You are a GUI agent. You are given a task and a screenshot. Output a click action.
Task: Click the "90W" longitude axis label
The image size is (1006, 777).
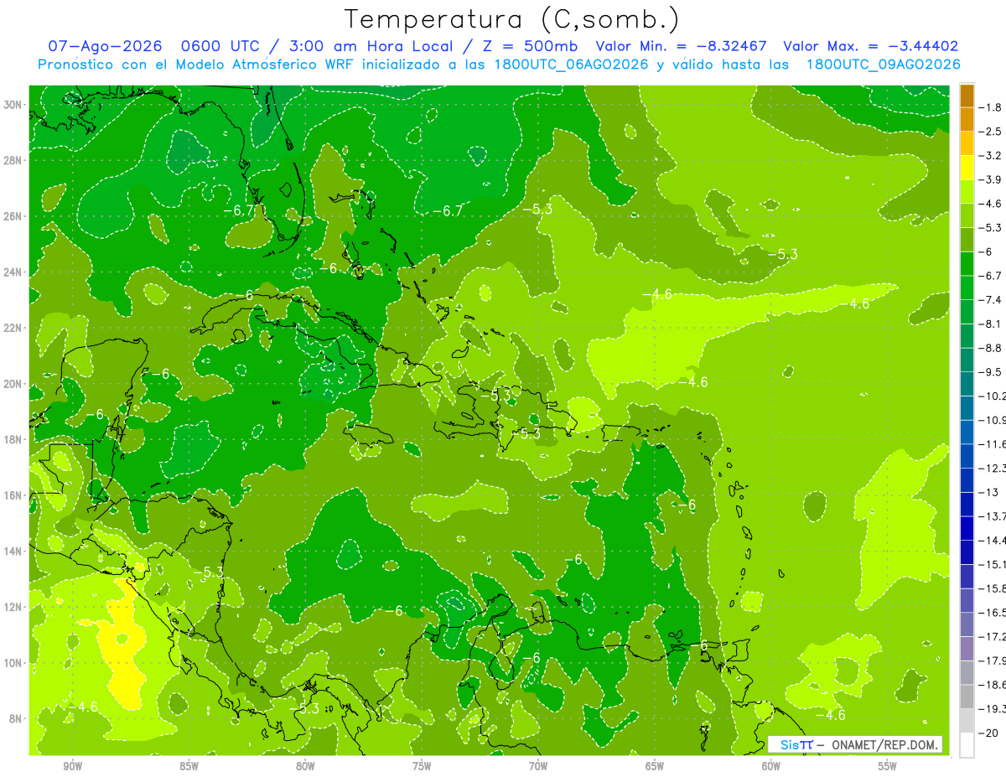tap(72, 766)
